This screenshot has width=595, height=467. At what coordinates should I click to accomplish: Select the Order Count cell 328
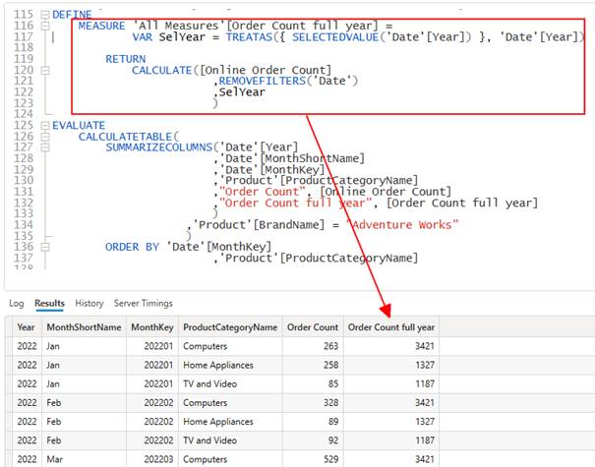pyautogui.click(x=313, y=403)
